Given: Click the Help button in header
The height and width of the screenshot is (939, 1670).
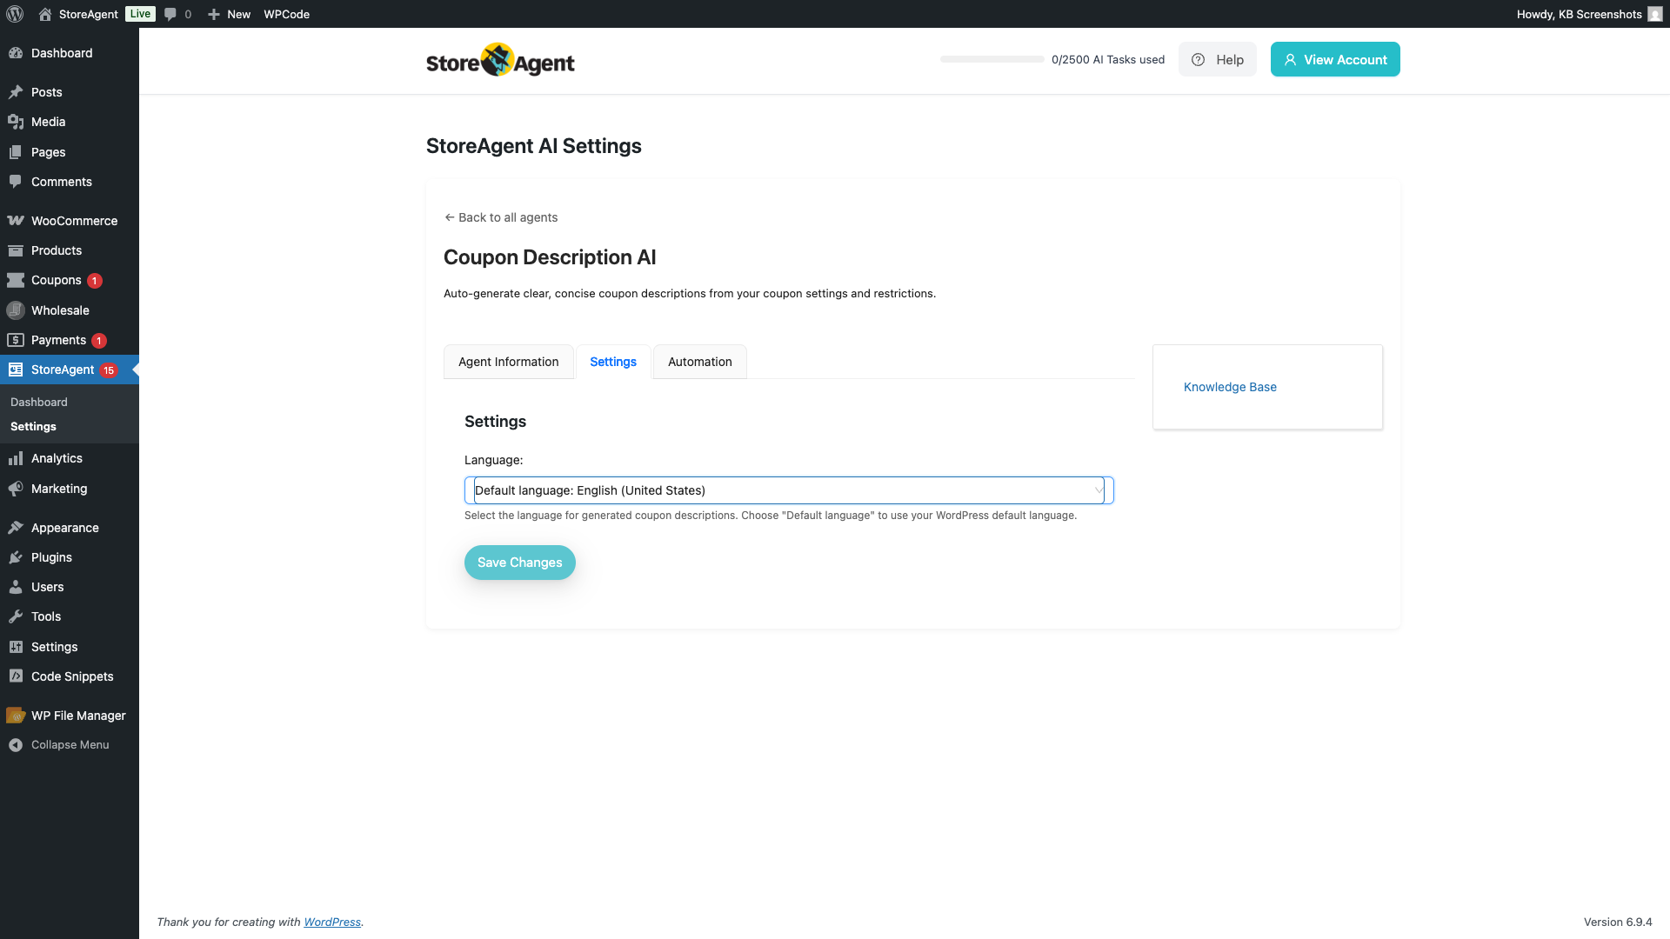Looking at the screenshot, I should point(1218,59).
